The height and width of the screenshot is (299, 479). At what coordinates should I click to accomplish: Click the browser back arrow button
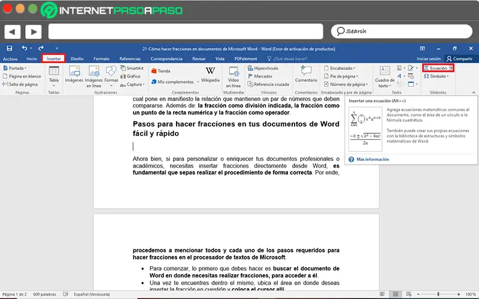tap(12, 32)
